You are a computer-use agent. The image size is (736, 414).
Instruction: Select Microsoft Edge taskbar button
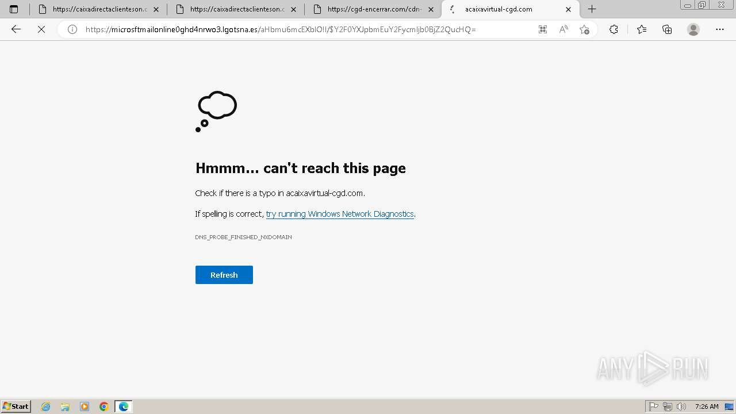pyautogui.click(x=124, y=407)
